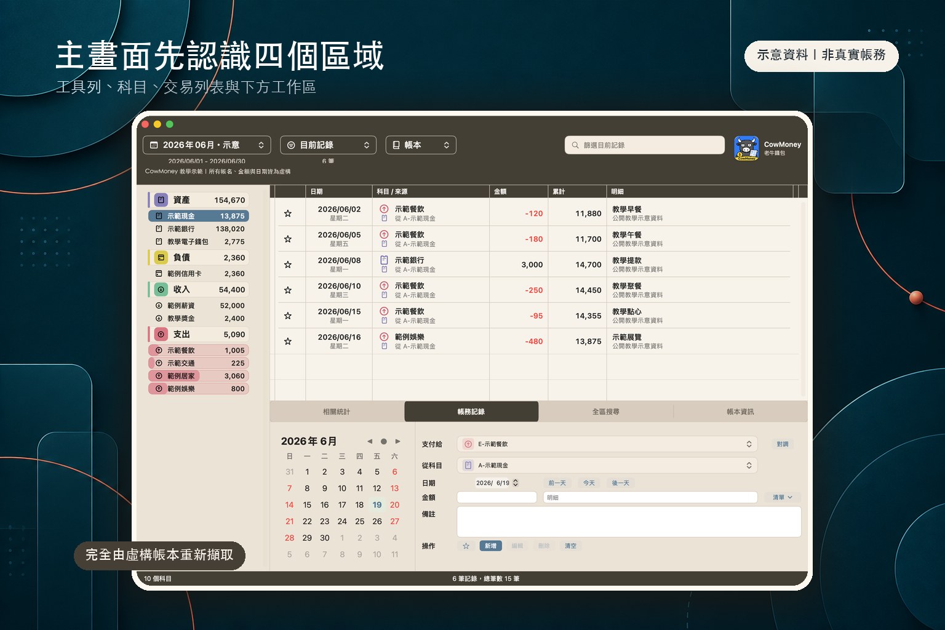The width and height of the screenshot is (945, 630).
Task: Click the 範例信用卡 card icon
Action: coord(159,274)
